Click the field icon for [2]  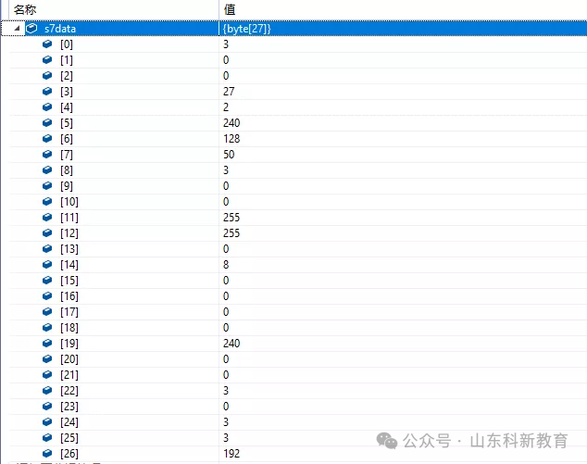(47, 76)
